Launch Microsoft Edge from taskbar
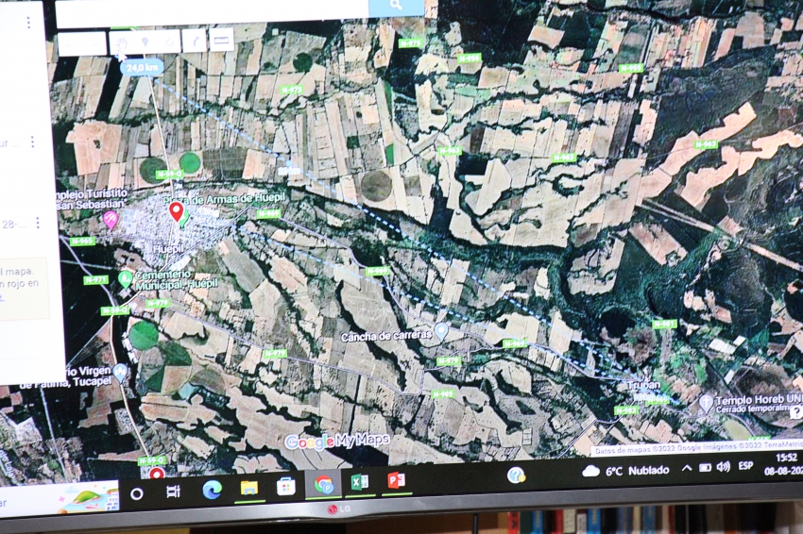The width and height of the screenshot is (803, 534). point(212,490)
